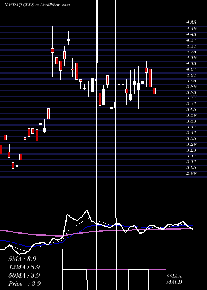Click the Price : 3.9 readout
The height and width of the screenshot is (290, 207).
click(x=24, y=284)
